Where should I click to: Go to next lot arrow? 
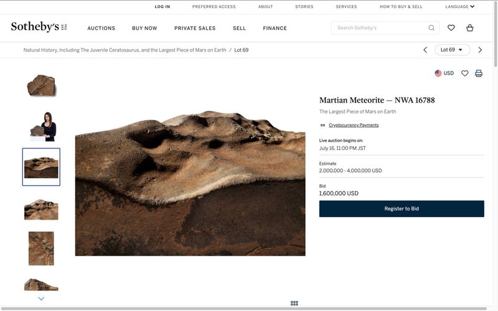[480, 50]
